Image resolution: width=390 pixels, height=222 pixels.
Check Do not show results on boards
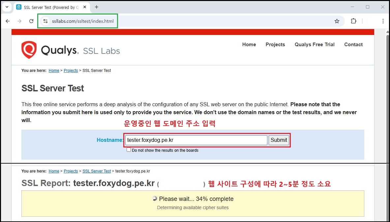click(x=129, y=150)
